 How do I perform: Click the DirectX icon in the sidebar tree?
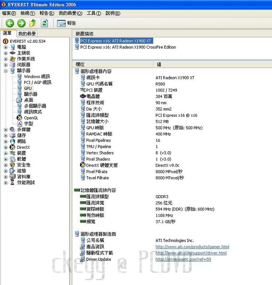[x=12, y=147]
